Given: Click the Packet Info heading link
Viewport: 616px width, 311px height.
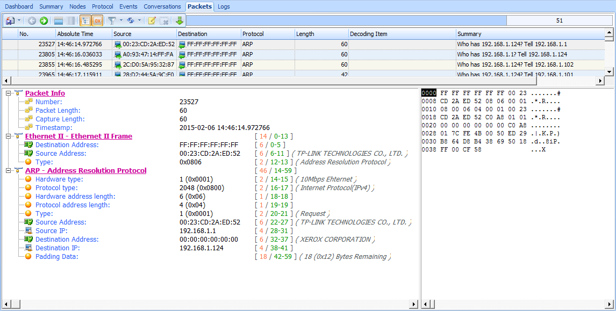Looking at the screenshot, I should pyautogui.click(x=45, y=93).
